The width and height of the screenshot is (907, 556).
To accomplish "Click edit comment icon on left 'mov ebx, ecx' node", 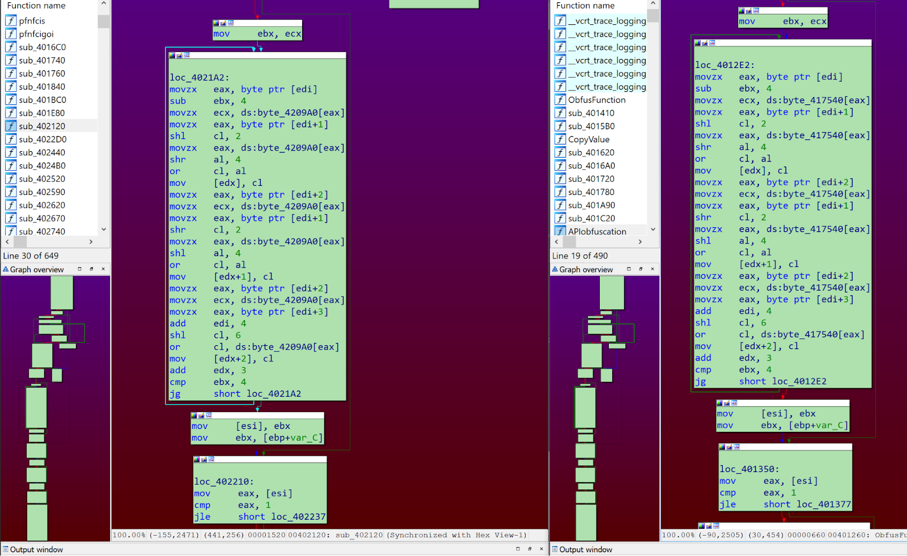I will [x=223, y=23].
